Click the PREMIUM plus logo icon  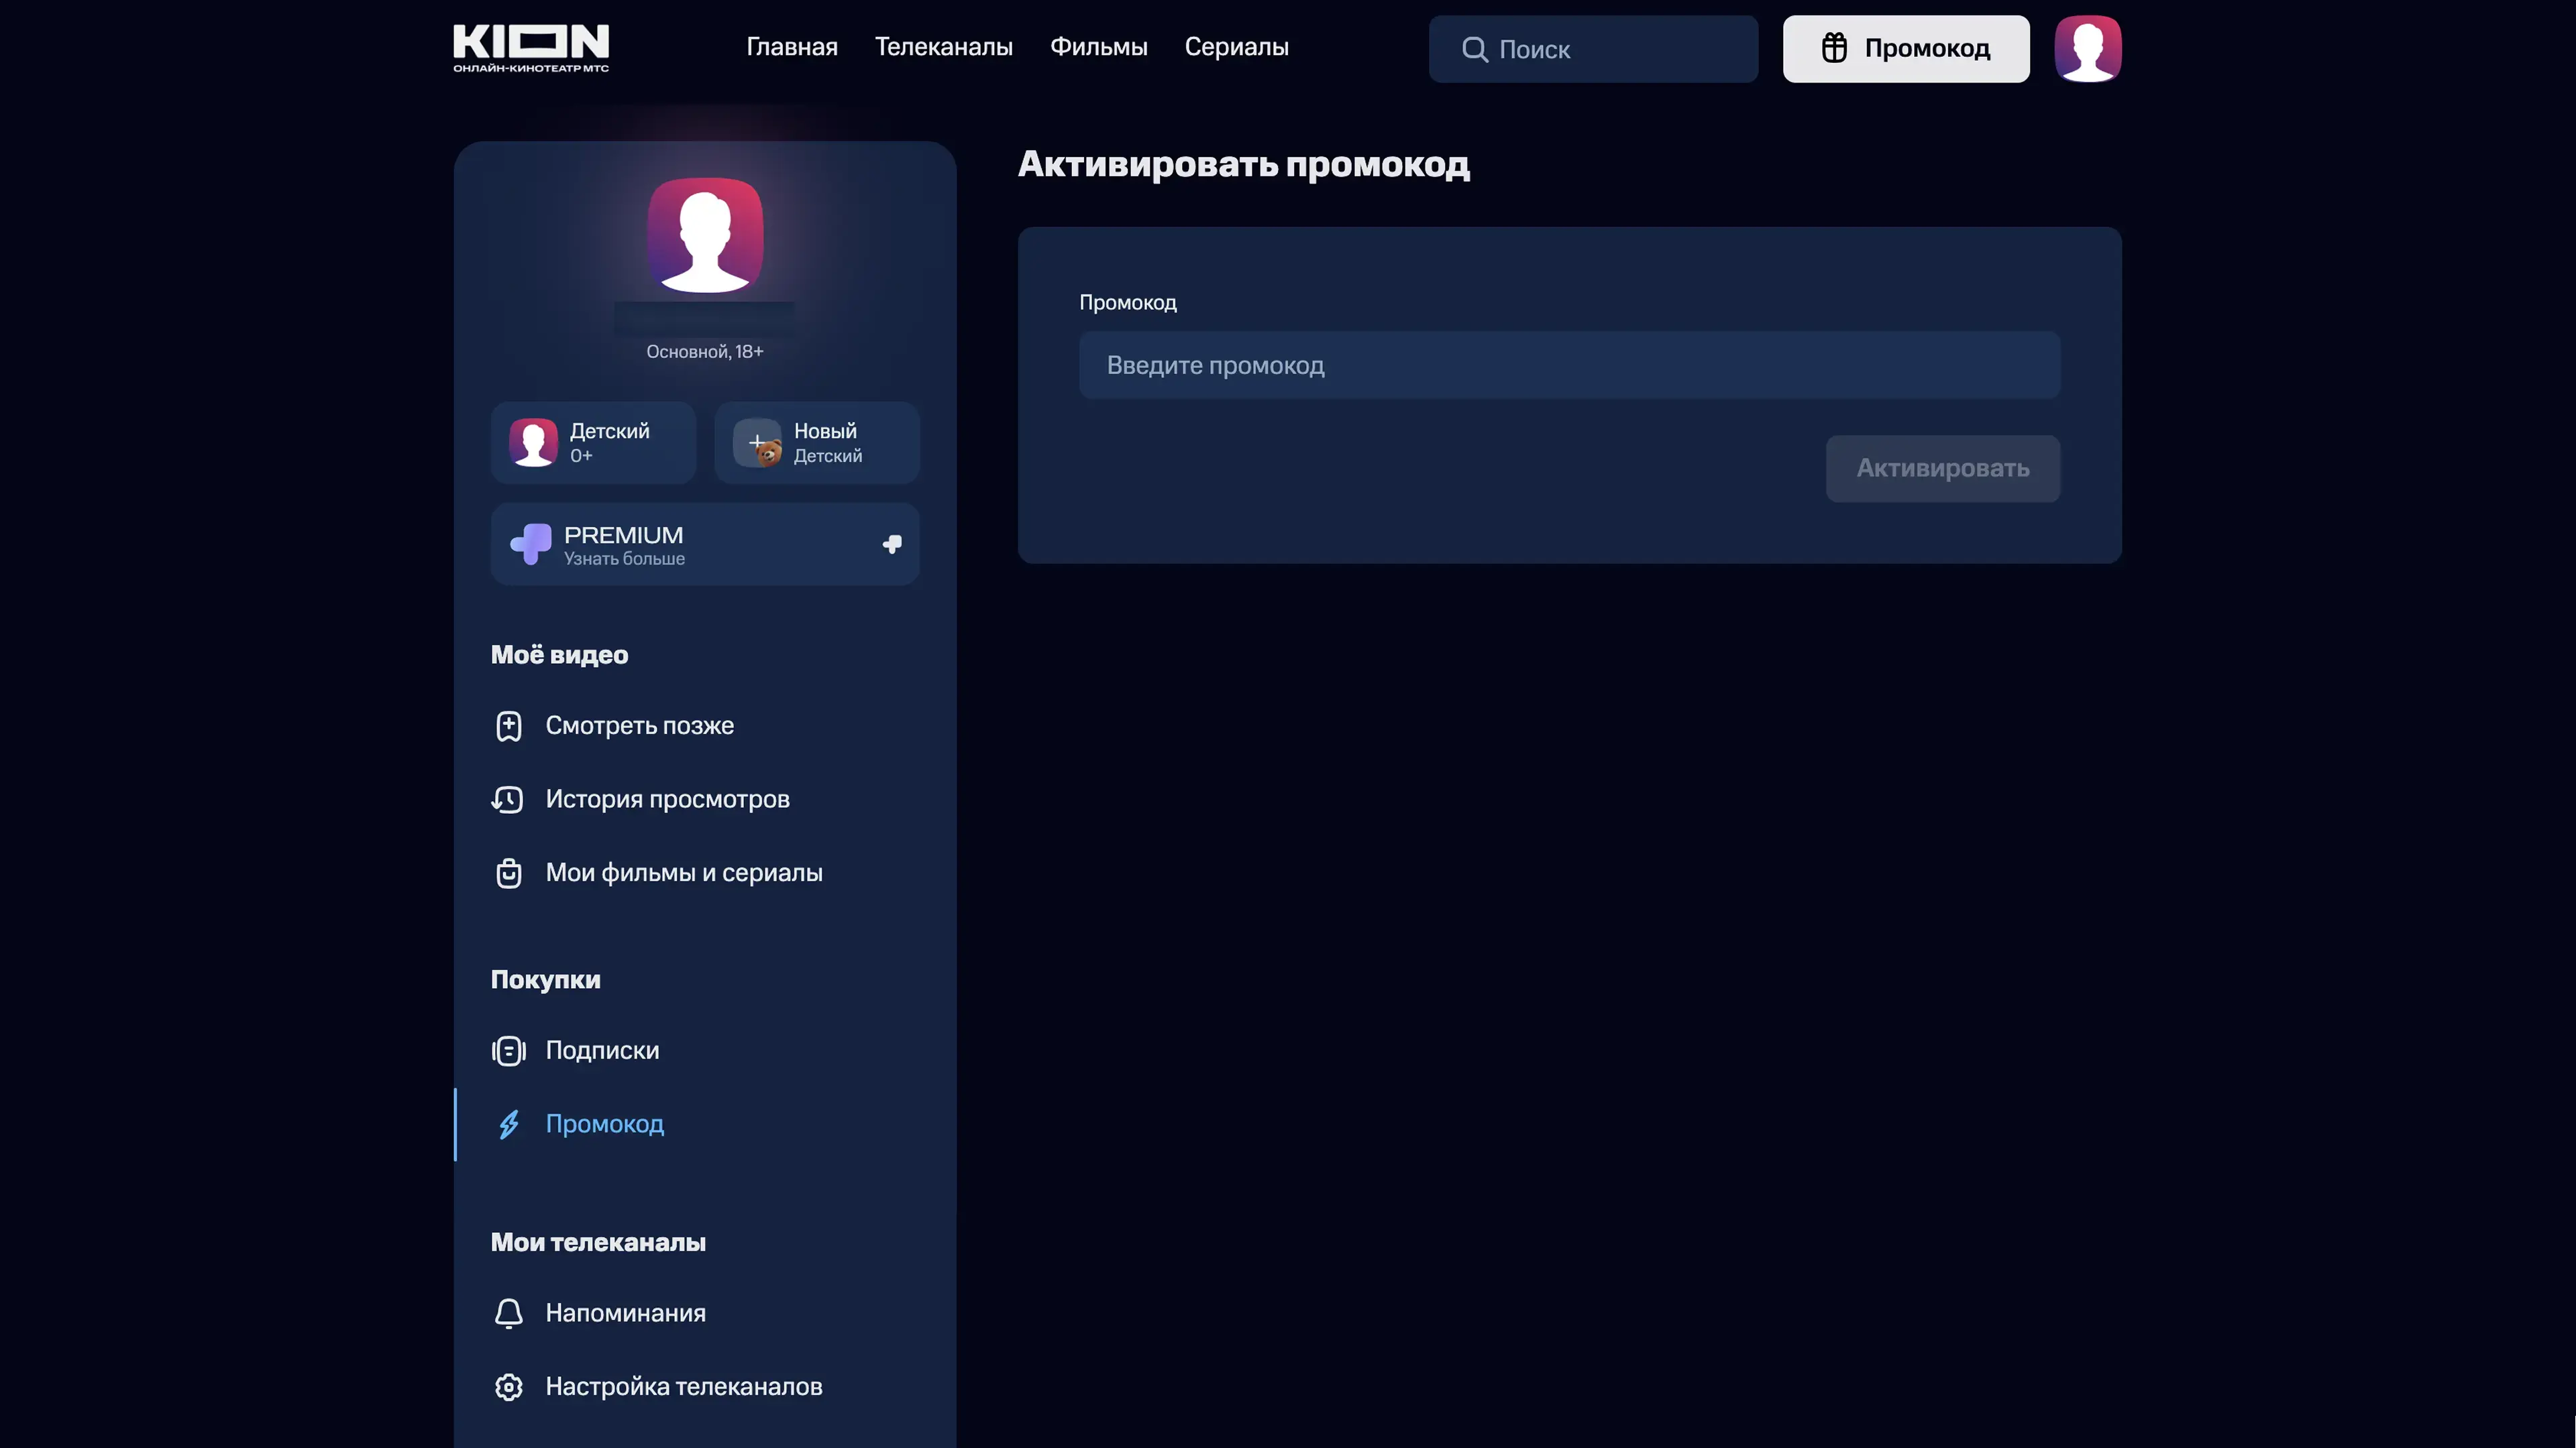[x=531, y=544]
